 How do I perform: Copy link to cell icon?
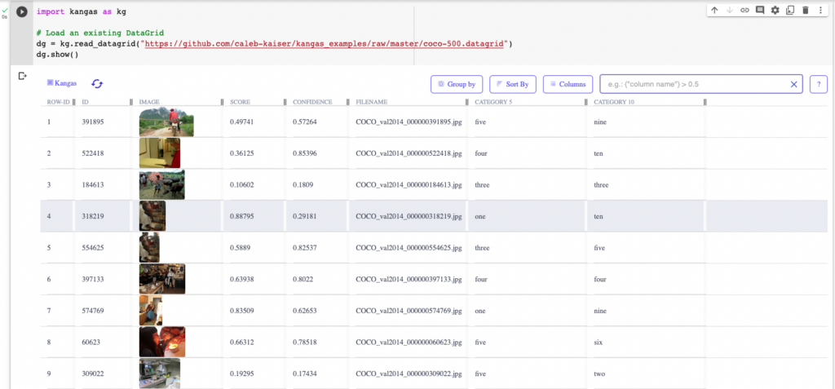(x=744, y=11)
